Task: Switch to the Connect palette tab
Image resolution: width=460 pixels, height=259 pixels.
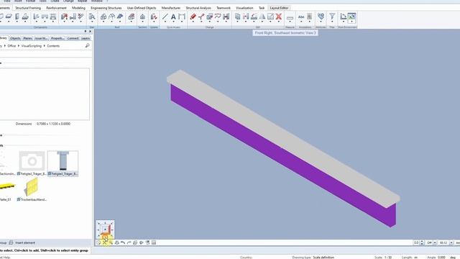Action: tap(73, 38)
